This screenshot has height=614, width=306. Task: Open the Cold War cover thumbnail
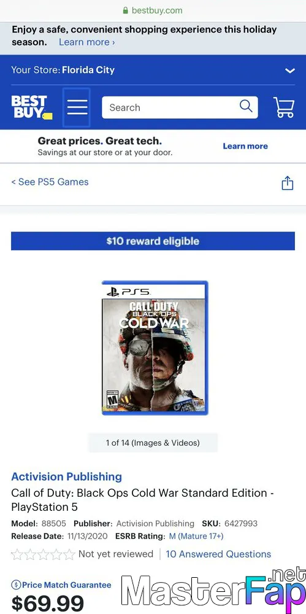click(155, 348)
